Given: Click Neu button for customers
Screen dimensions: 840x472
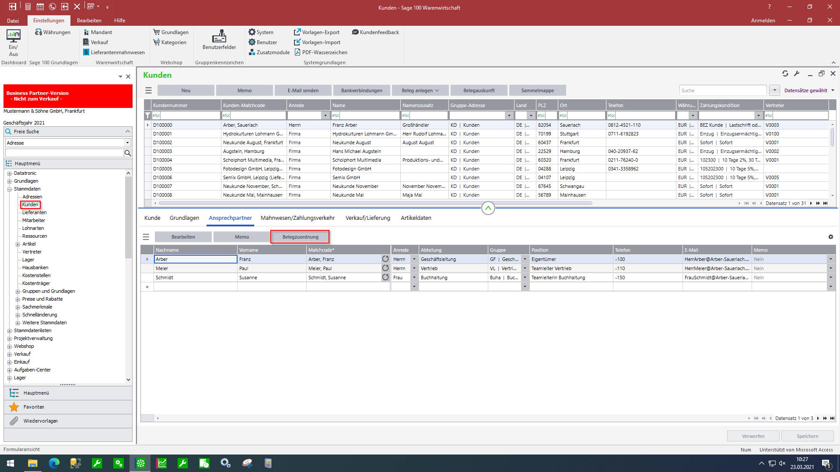Looking at the screenshot, I should pos(186,90).
